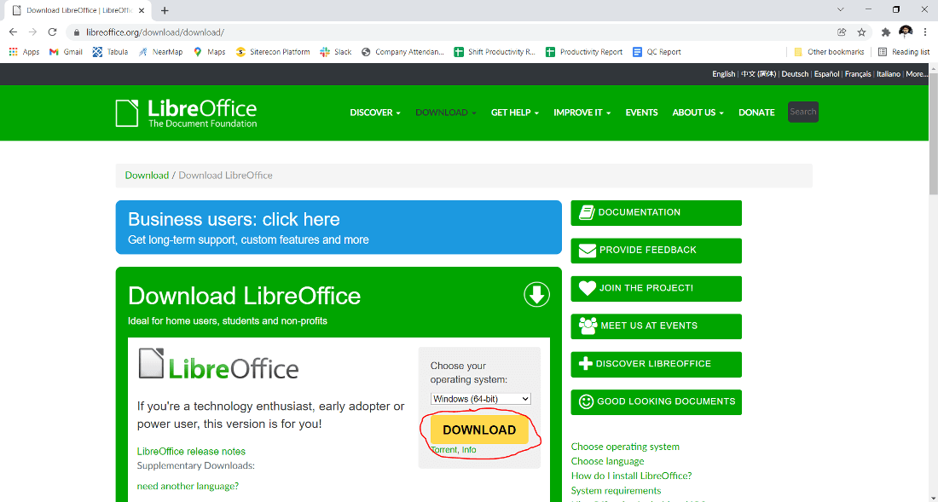Switch language to Español
Screen dimensions: 938x502
(x=827, y=74)
